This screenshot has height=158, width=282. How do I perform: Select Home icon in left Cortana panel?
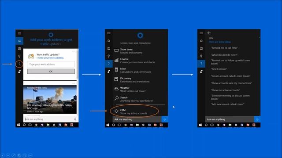click(19, 41)
